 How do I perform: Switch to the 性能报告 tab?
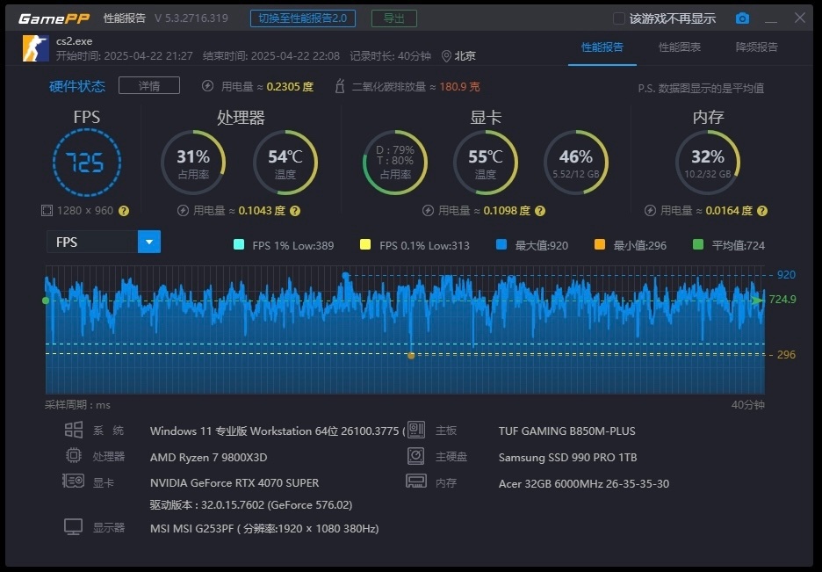(602, 47)
